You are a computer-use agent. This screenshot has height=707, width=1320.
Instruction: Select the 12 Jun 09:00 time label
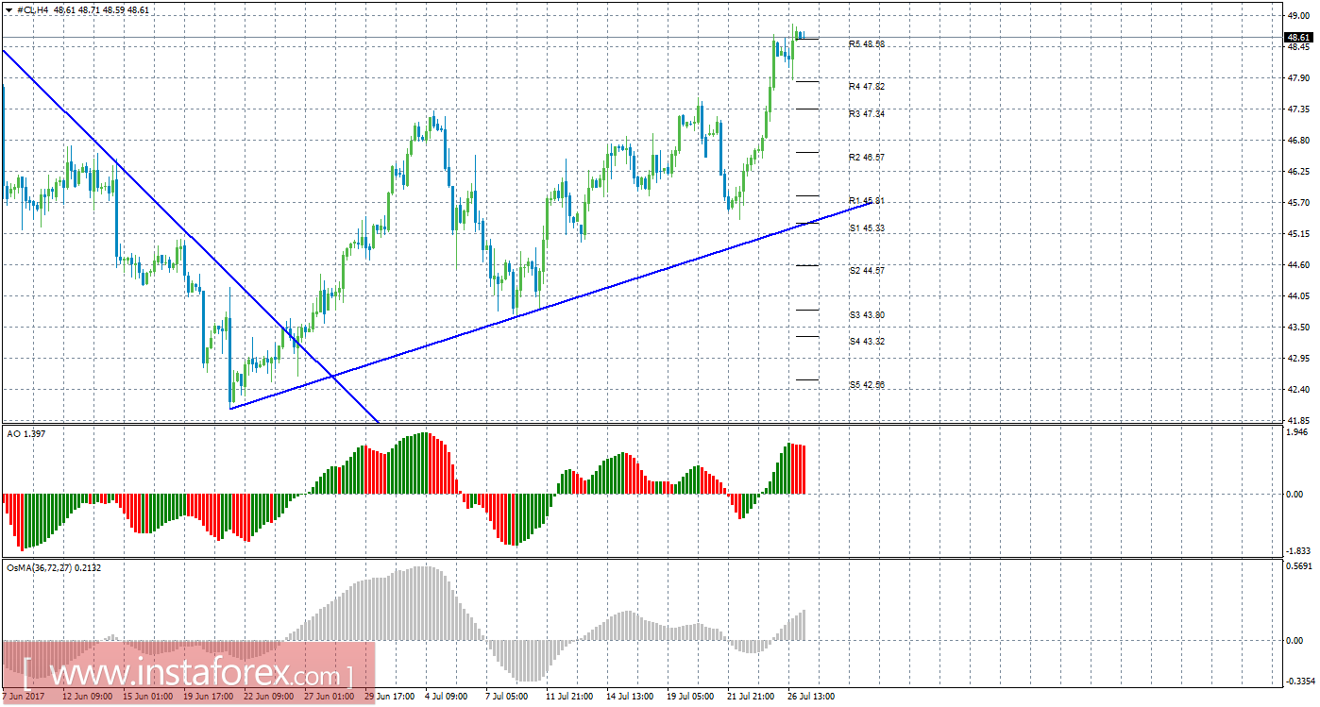[87, 698]
